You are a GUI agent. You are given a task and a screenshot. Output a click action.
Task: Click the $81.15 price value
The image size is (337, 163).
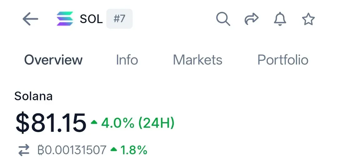(x=51, y=123)
